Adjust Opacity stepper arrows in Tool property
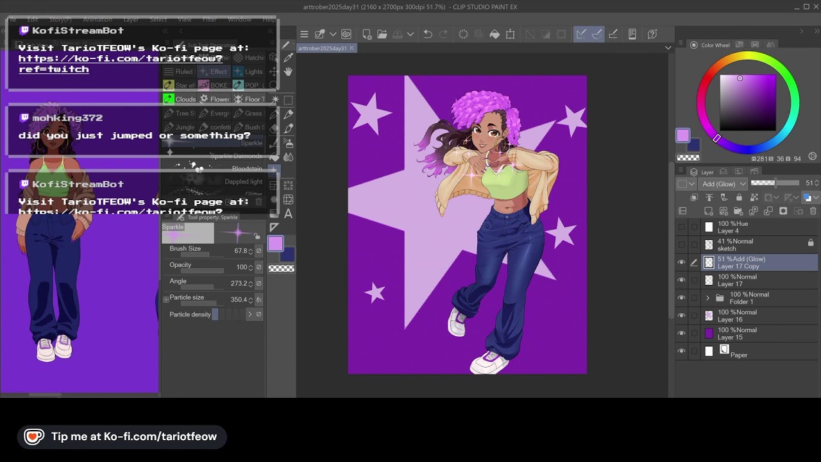 point(250,267)
